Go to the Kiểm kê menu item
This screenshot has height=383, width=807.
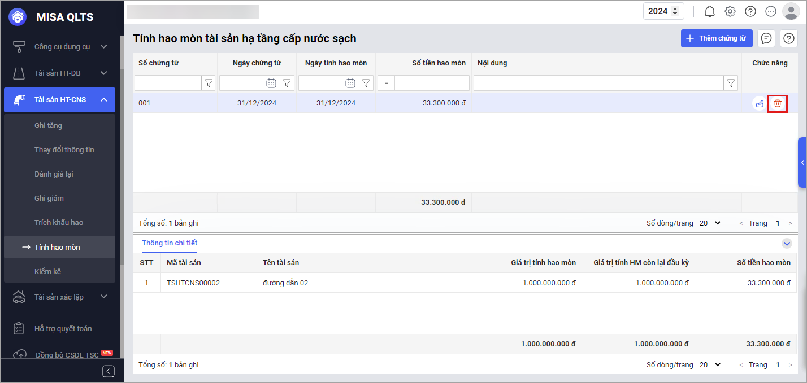47,271
